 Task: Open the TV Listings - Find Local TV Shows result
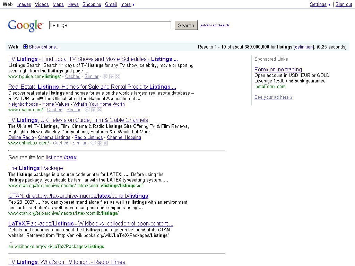[93, 59]
